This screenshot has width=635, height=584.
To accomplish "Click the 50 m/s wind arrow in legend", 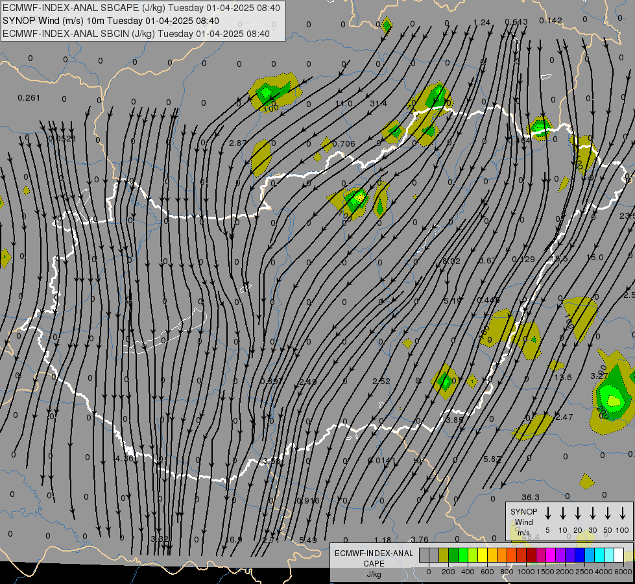I will pyautogui.click(x=608, y=513).
